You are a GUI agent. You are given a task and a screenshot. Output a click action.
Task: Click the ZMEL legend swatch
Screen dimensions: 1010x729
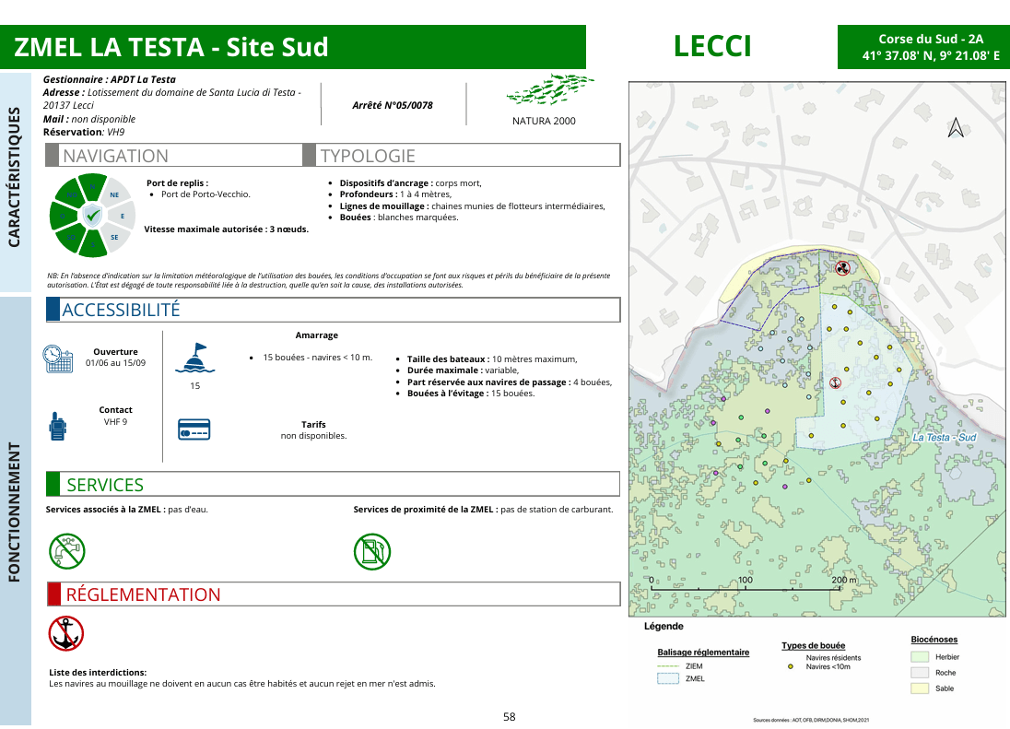668,678
